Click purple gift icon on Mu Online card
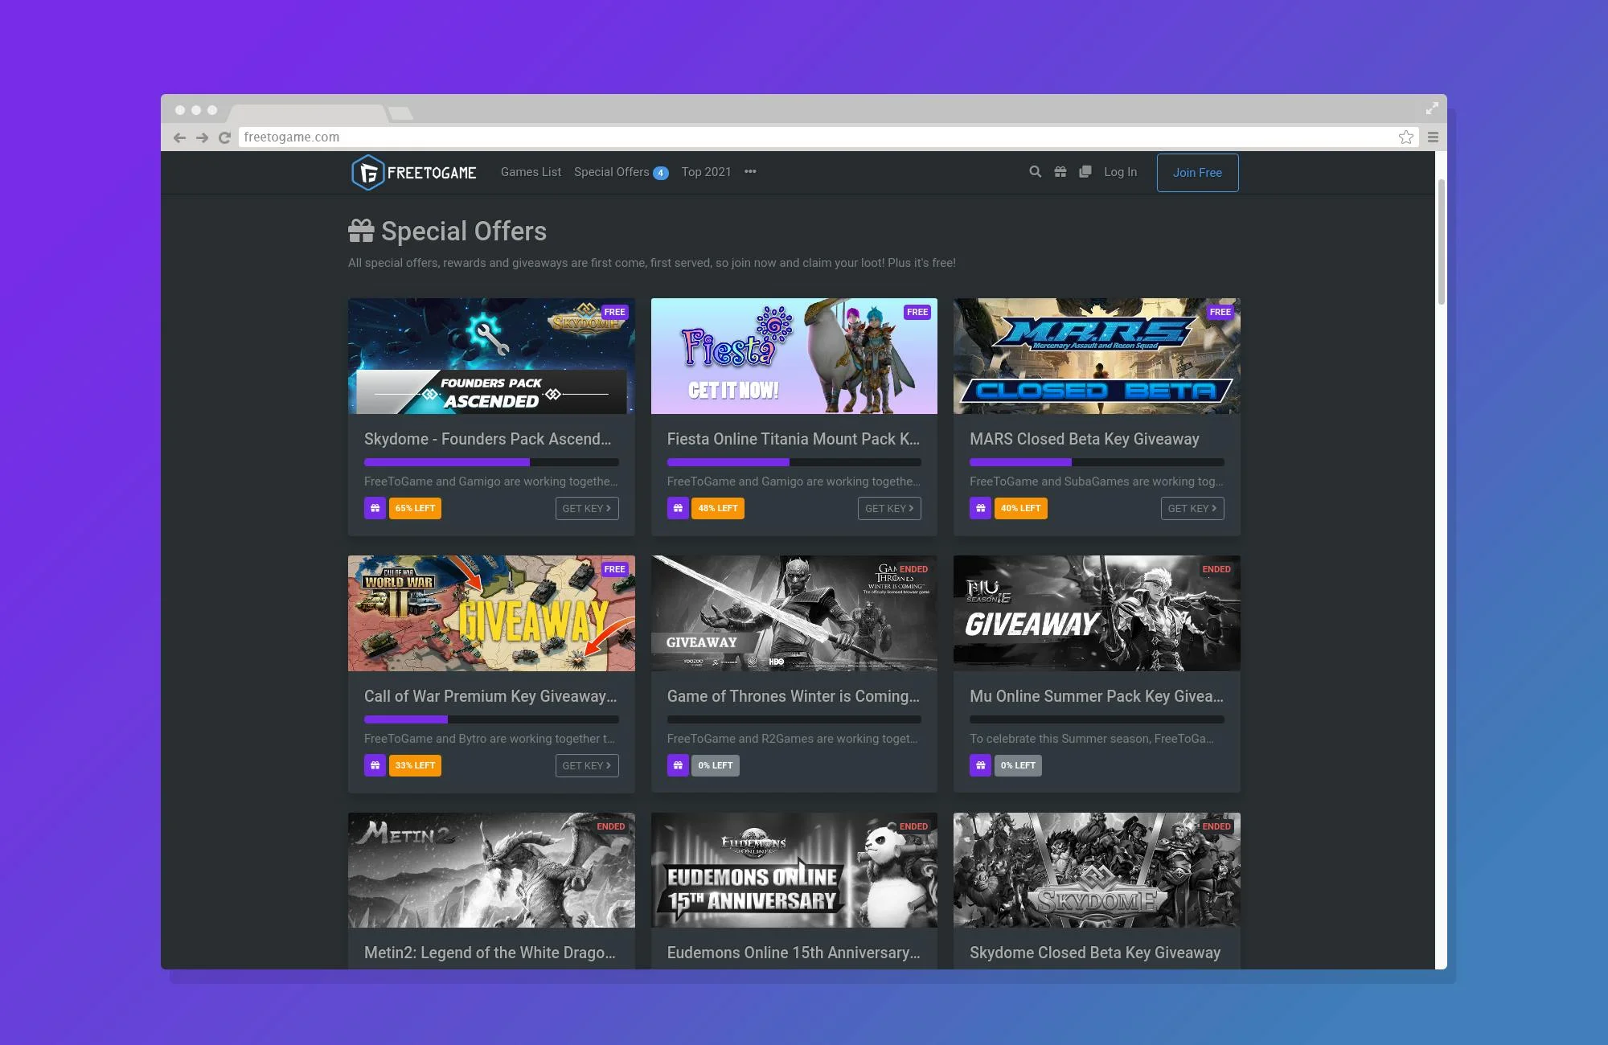Image resolution: width=1608 pixels, height=1045 pixels. click(x=980, y=765)
